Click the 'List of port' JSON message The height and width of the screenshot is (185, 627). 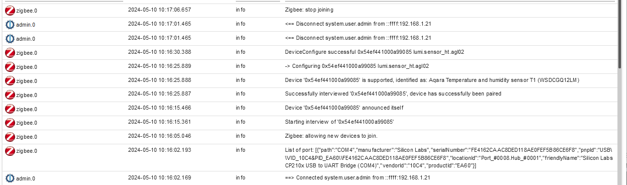(449, 157)
